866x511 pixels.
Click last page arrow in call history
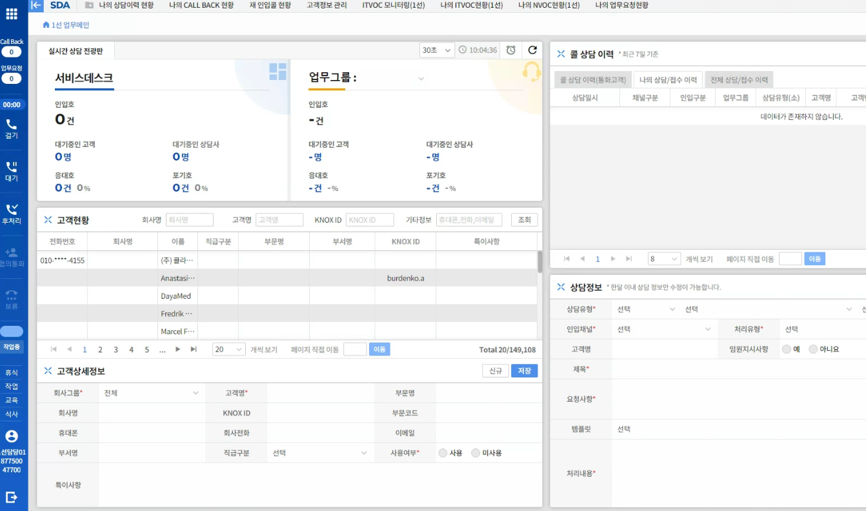pyautogui.click(x=629, y=259)
